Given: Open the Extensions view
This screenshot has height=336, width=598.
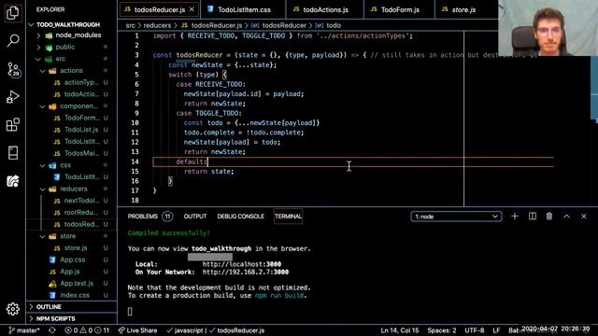Looking at the screenshot, I should [12, 124].
